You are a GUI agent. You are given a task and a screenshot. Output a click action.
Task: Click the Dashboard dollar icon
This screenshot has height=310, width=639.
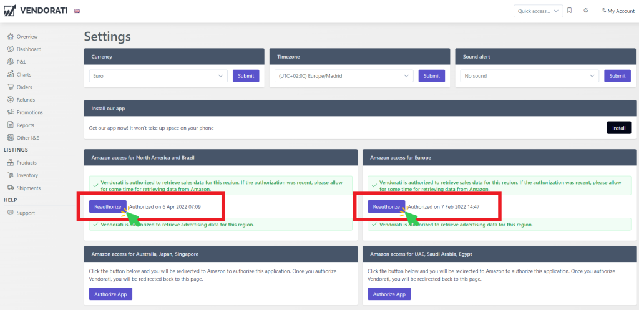pyautogui.click(x=11, y=49)
